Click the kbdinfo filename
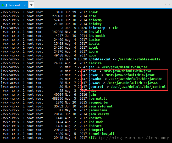Viewport: 172px width, 143px height. click(x=95, y=118)
